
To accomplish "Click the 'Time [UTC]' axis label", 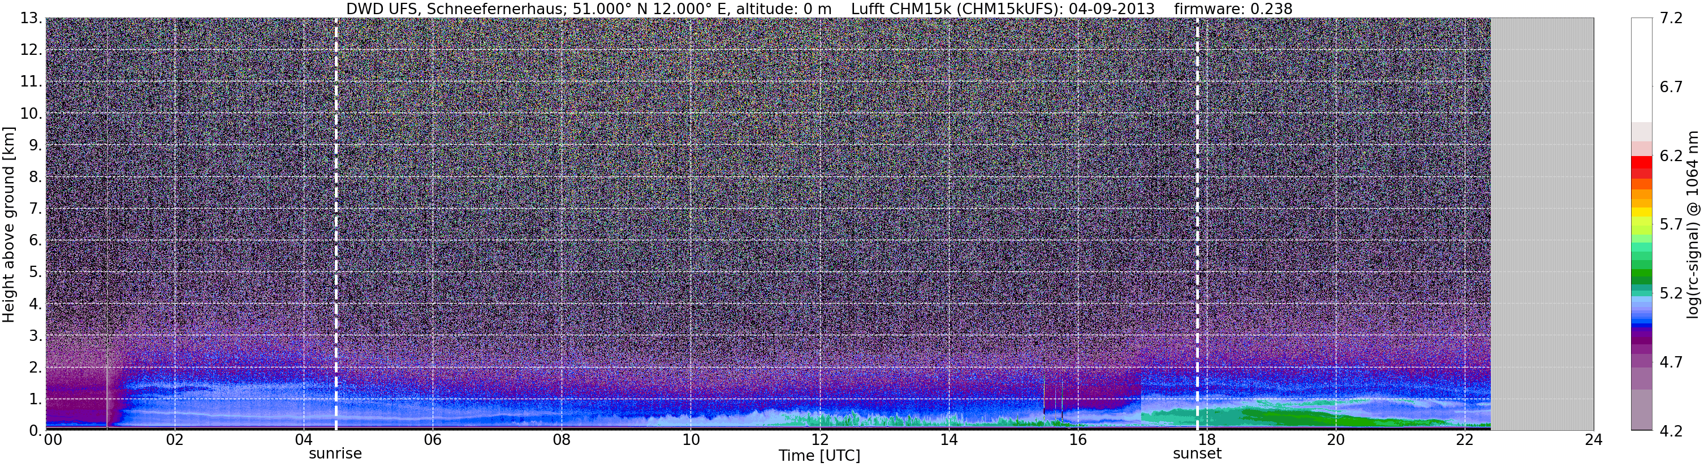I will [x=819, y=456].
